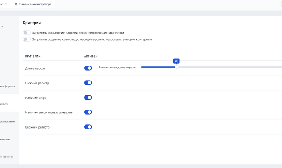Toggle the "Верхний регистр" criterion off

coord(88,127)
